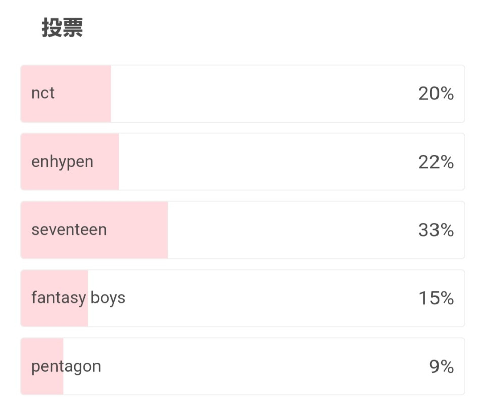Select the pentagon poll option
This screenshot has width=485, height=407.
pyautogui.click(x=243, y=367)
